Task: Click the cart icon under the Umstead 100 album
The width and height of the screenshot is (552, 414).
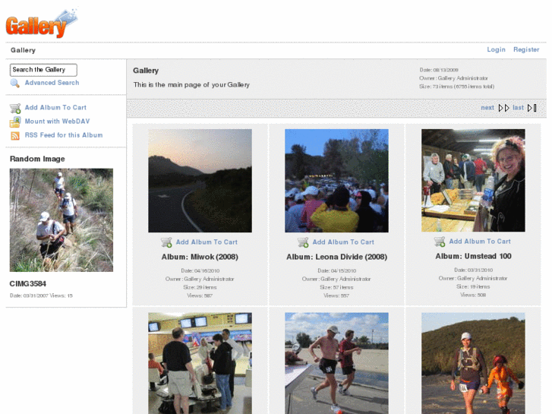Action: point(440,242)
